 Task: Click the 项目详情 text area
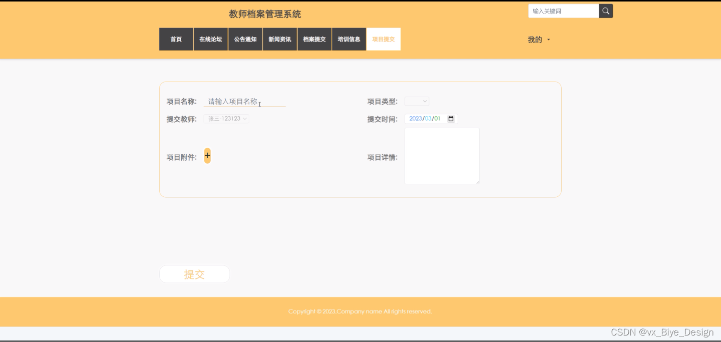coord(442,156)
